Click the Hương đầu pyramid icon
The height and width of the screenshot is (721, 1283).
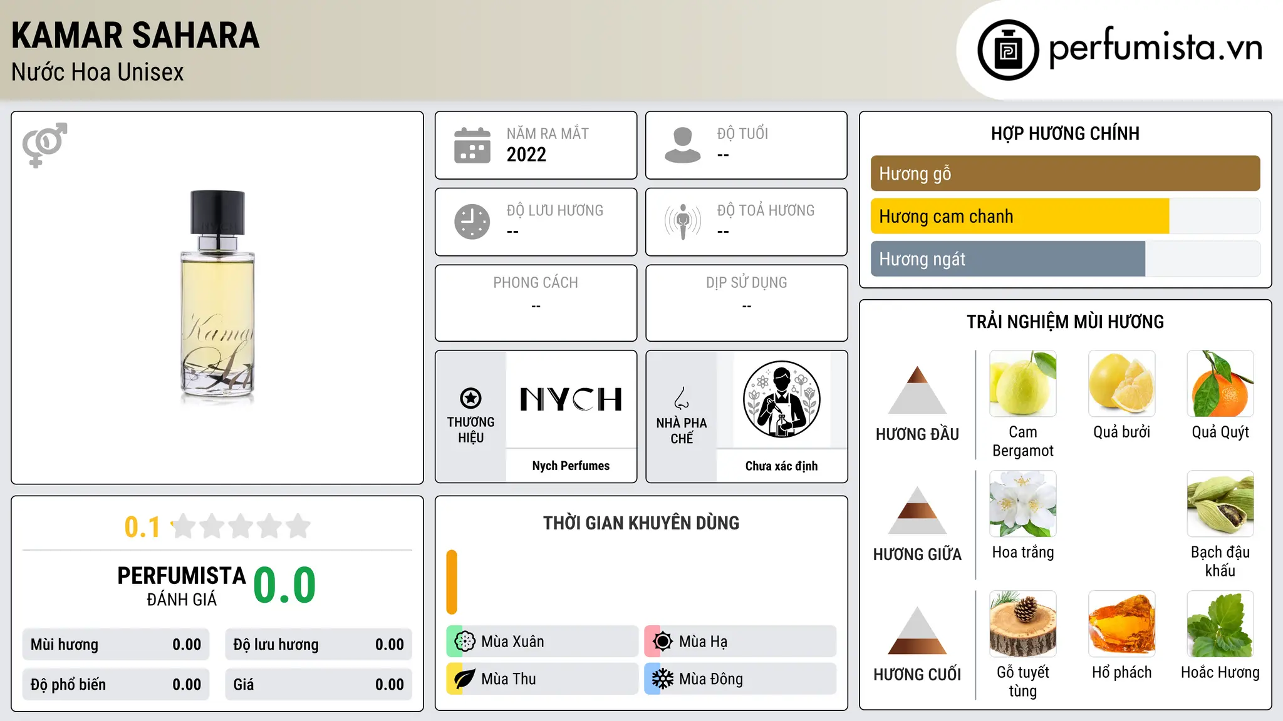click(917, 390)
